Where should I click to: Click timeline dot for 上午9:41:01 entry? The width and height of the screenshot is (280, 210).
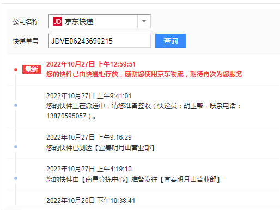click(x=16, y=105)
